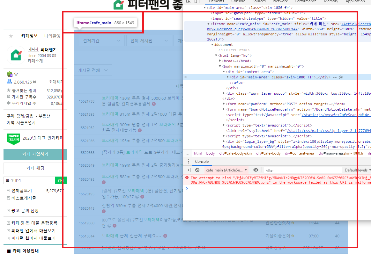The width and height of the screenshot is (371, 254).
Task: Expand the login_layer_bg div node
Action: (224, 141)
